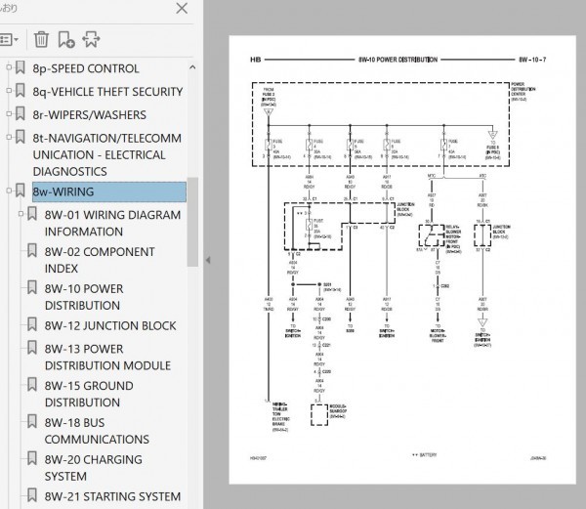
Task: Expand the 8p-SPEED CONTROL bookmark
Action: (9, 67)
